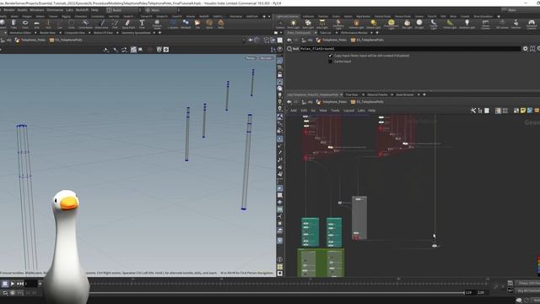Screen dimensions: 540x304
Task: Select the L-System shelf tool
Action: click(x=173, y=24)
